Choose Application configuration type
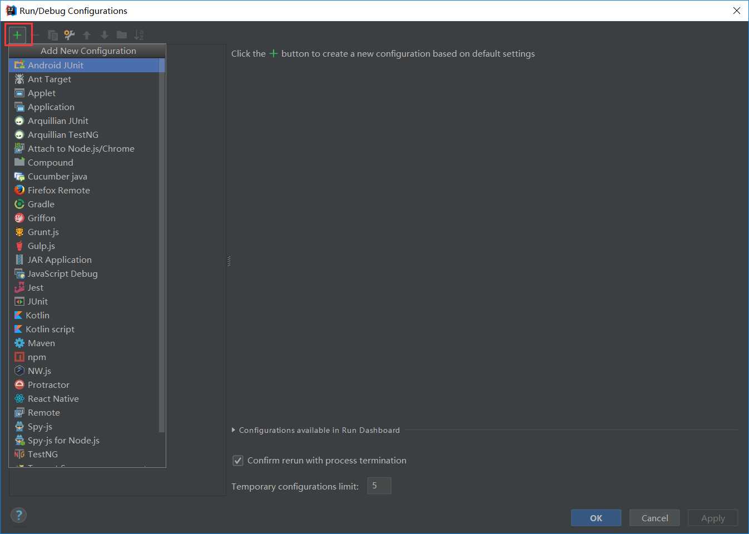The image size is (749, 534). point(84,107)
